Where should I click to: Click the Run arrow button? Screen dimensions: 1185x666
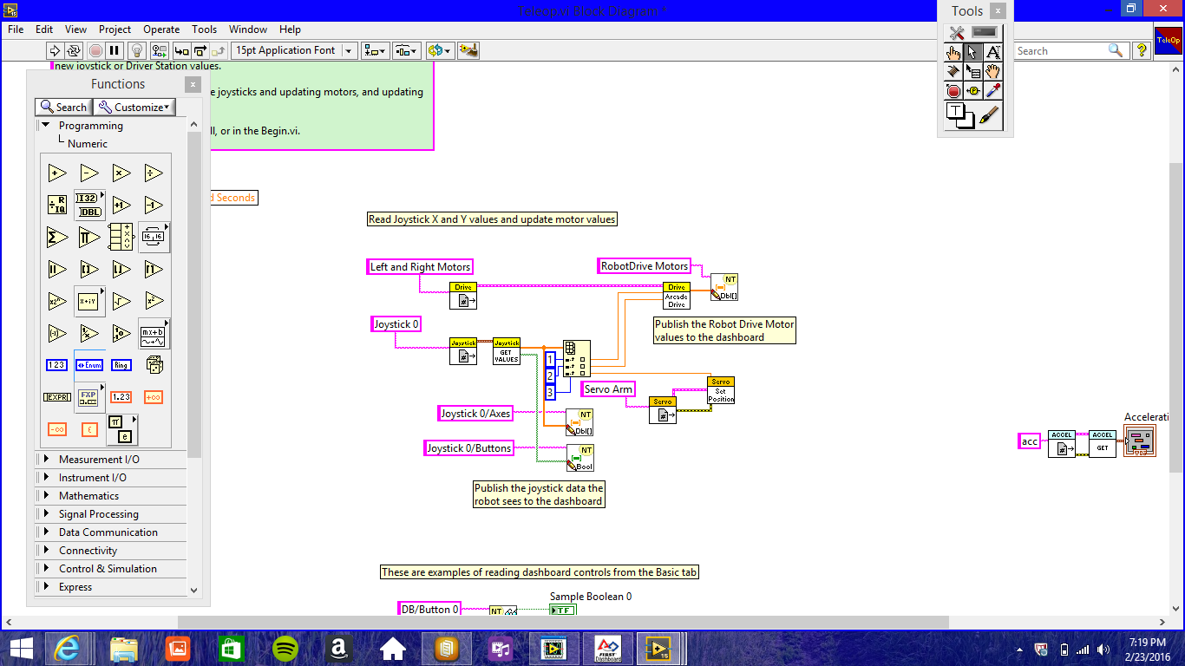[55, 50]
